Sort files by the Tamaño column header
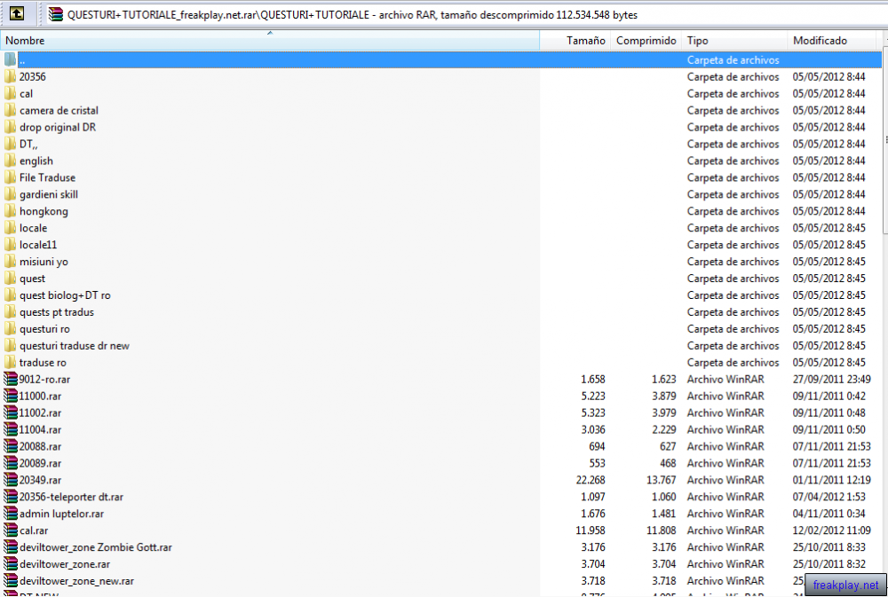This screenshot has width=888, height=597. pyautogui.click(x=575, y=40)
